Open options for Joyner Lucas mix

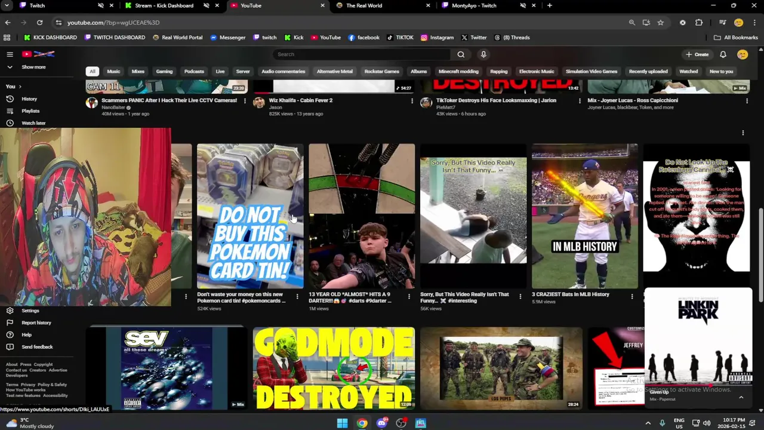click(747, 101)
